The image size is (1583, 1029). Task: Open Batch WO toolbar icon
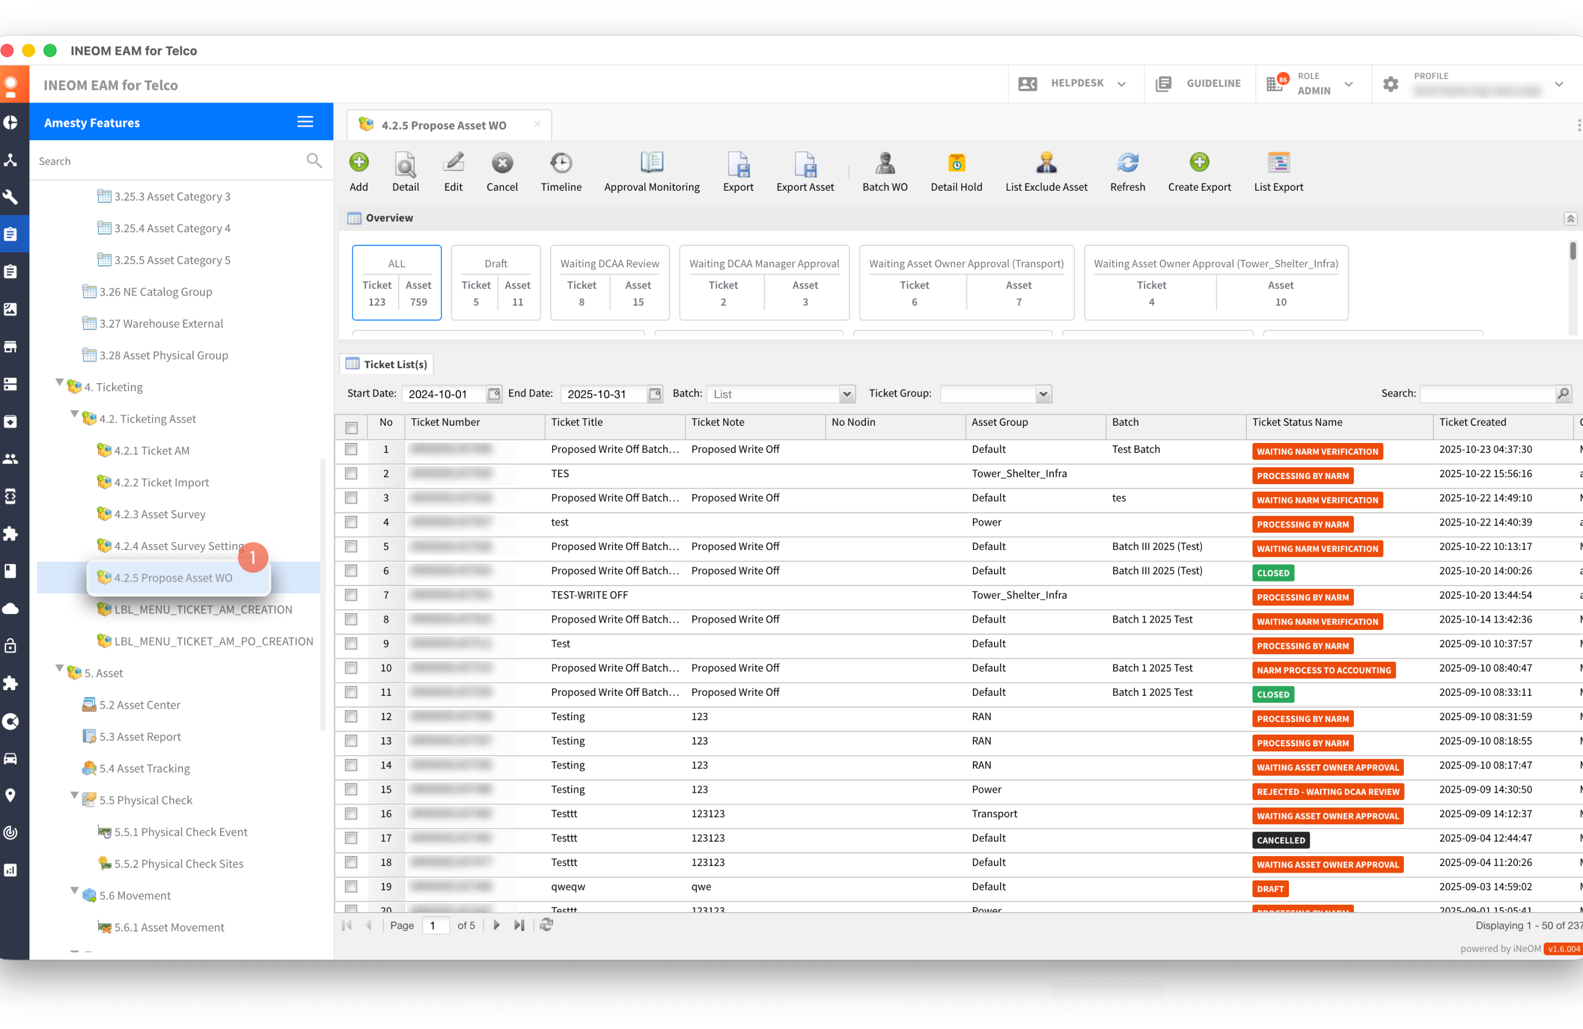[885, 163]
